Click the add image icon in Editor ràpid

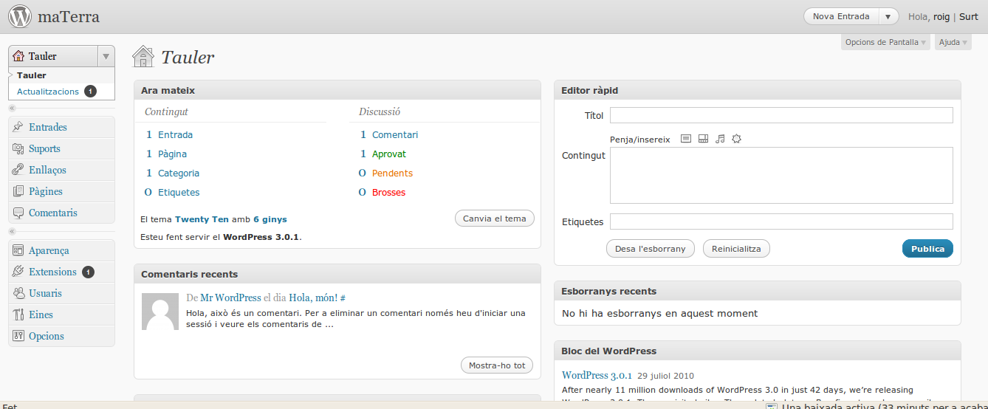tap(686, 139)
